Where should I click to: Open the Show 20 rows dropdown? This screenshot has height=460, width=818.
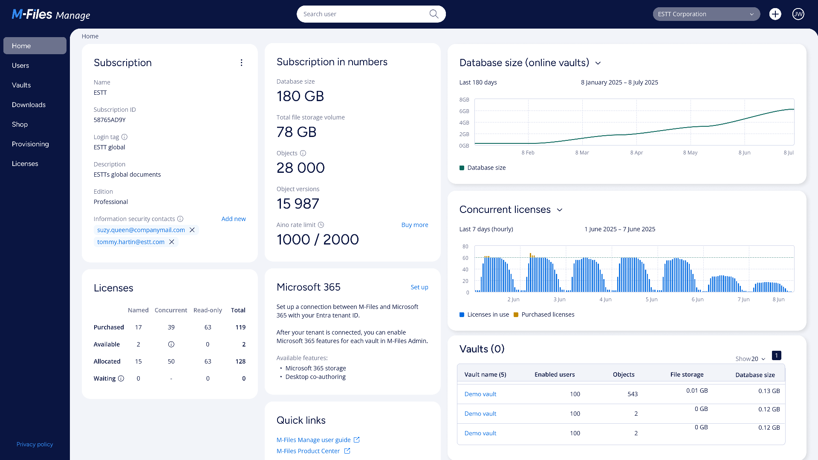pos(751,359)
